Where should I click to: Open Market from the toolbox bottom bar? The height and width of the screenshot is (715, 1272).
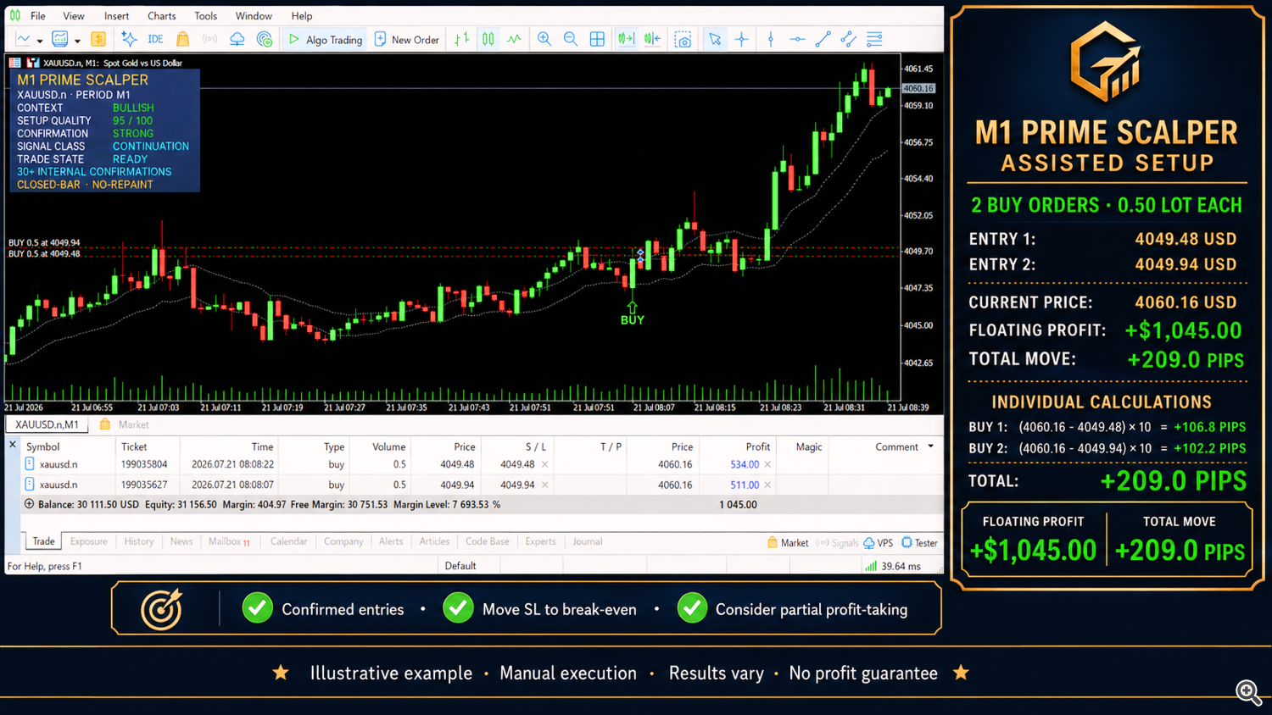click(x=788, y=543)
